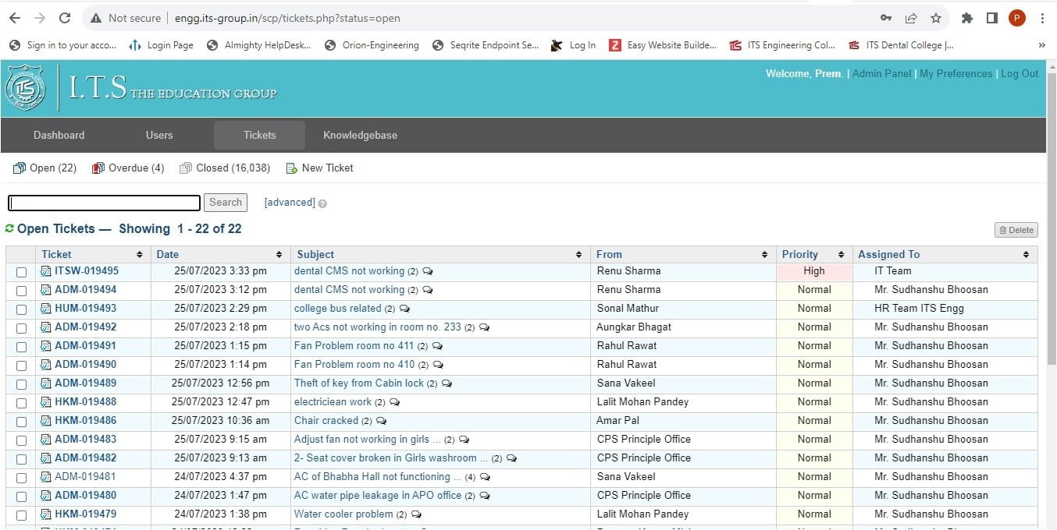This screenshot has height=530, width=1057.
Task: Click conversation bubble icon for college bus related
Action: 404,309
